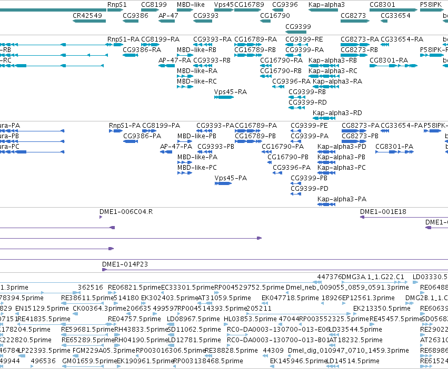The width and height of the screenshot is (448, 369).
Task: Click the 362516 label
Action: [91, 287]
